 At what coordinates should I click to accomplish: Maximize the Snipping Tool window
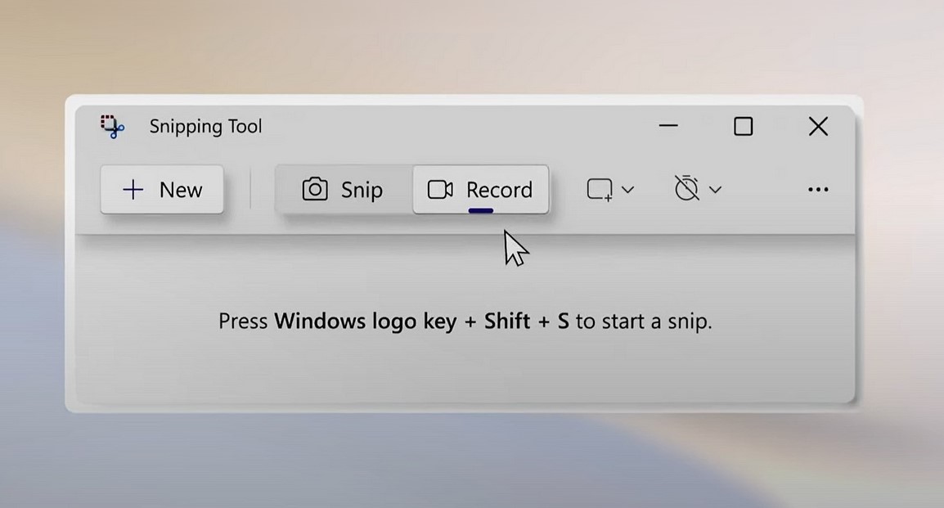[743, 126]
